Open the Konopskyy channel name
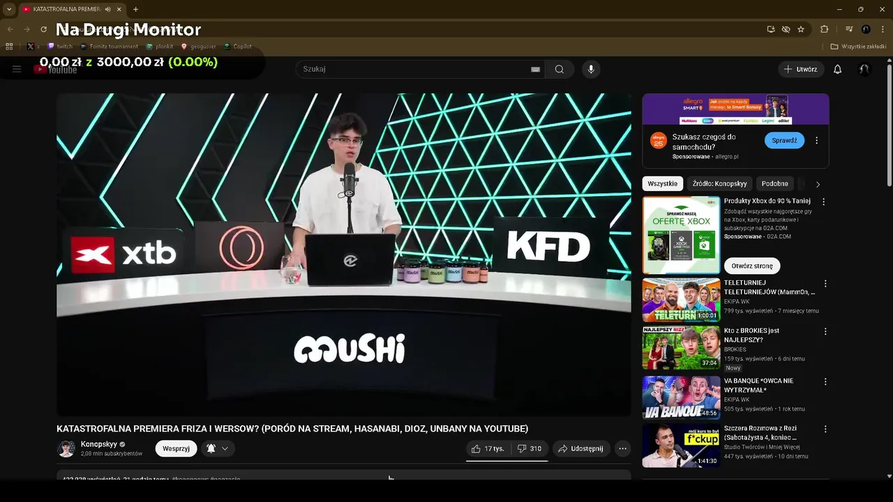 pos(99,444)
